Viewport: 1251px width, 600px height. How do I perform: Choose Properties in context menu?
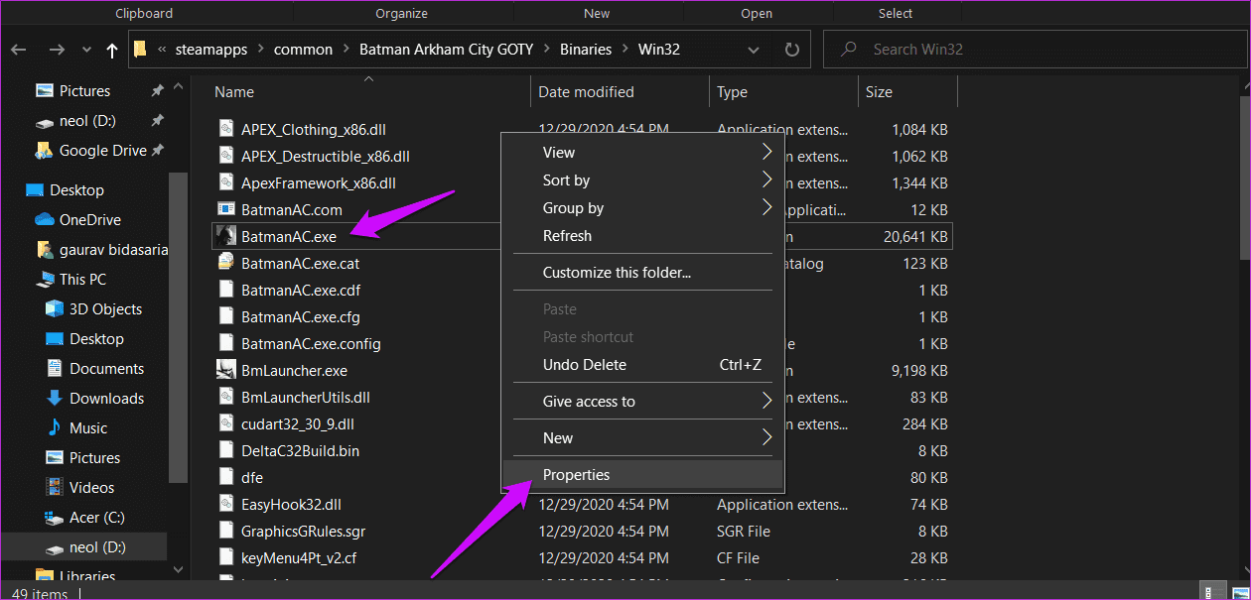[x=643, y=475]
